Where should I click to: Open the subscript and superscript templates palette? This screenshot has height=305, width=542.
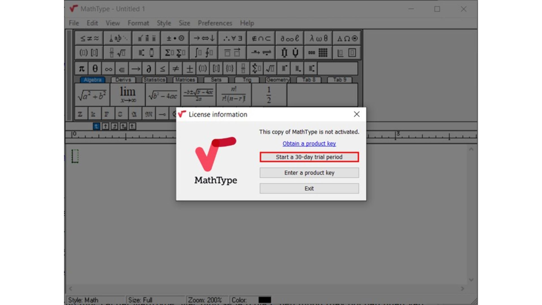pos(147,53)
